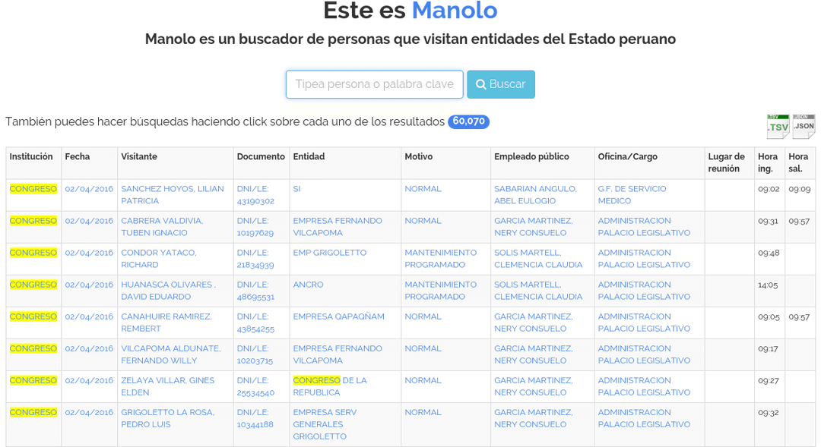821x447 pixels.
Task: Search document DNI/LE: 10344188
Action: tap(255, 417)
